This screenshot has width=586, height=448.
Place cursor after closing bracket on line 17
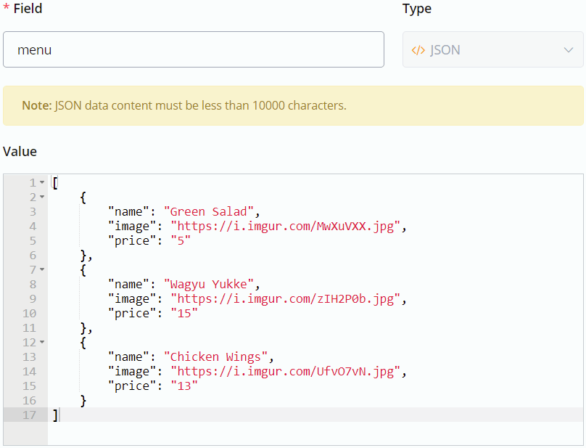[x=59, y=415]
